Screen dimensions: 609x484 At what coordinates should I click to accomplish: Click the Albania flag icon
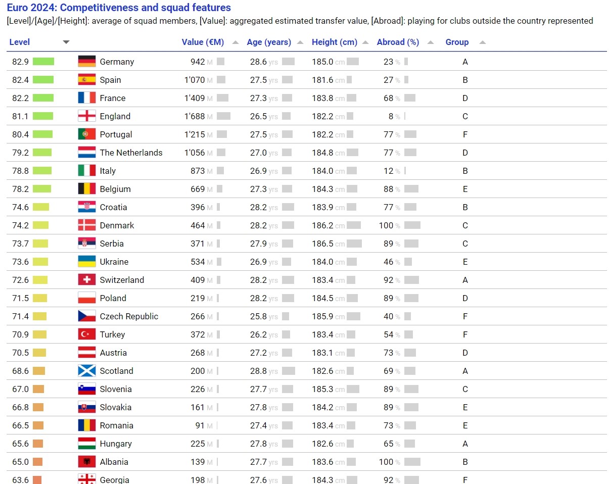[x=87, y=462]
